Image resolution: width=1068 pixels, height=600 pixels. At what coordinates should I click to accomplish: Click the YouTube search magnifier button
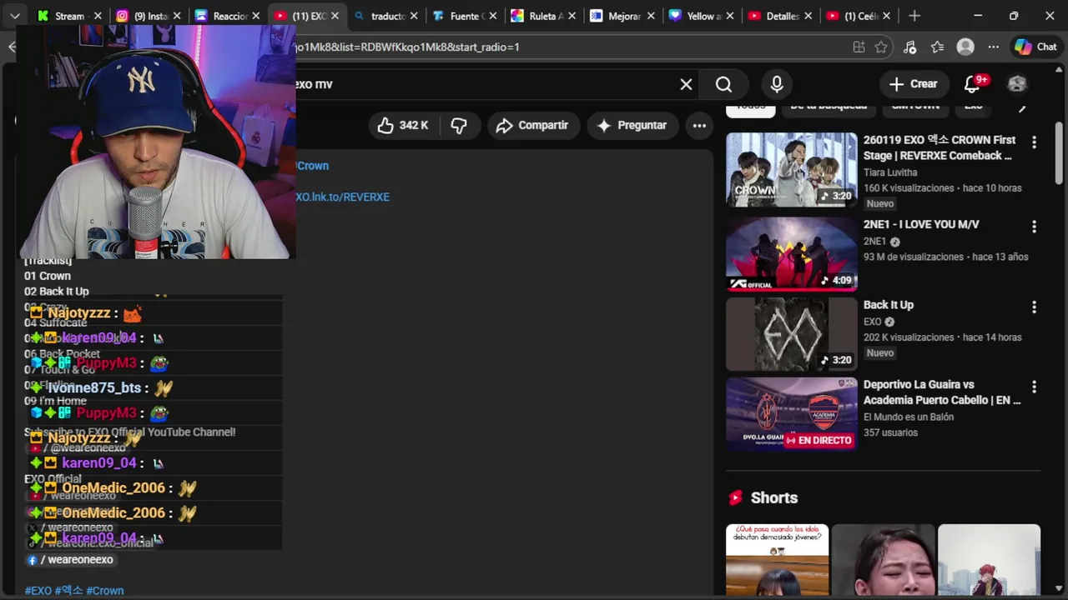pos(723,84)
